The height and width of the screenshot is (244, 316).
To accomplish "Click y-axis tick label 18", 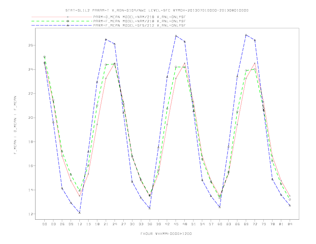I will pos(31,142).
